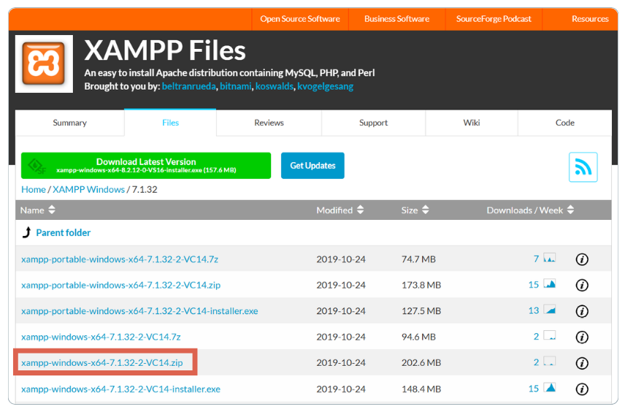Open the Resources menu
Viewport: 625px width, 412px height.
pyautogui.click(x=590, y=19)
